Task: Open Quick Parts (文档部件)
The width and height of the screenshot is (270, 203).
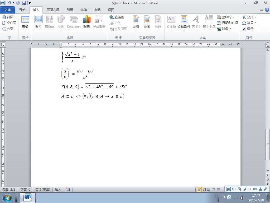Action: coord(184,24)
